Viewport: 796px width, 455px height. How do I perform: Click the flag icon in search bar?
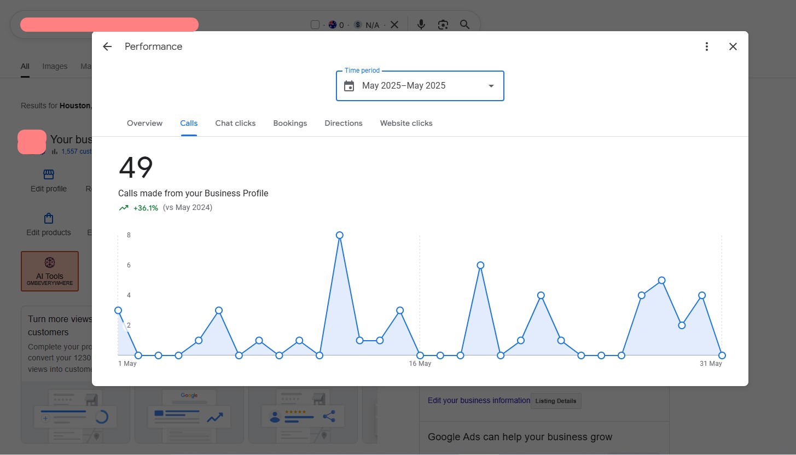[x=332, y=25]
